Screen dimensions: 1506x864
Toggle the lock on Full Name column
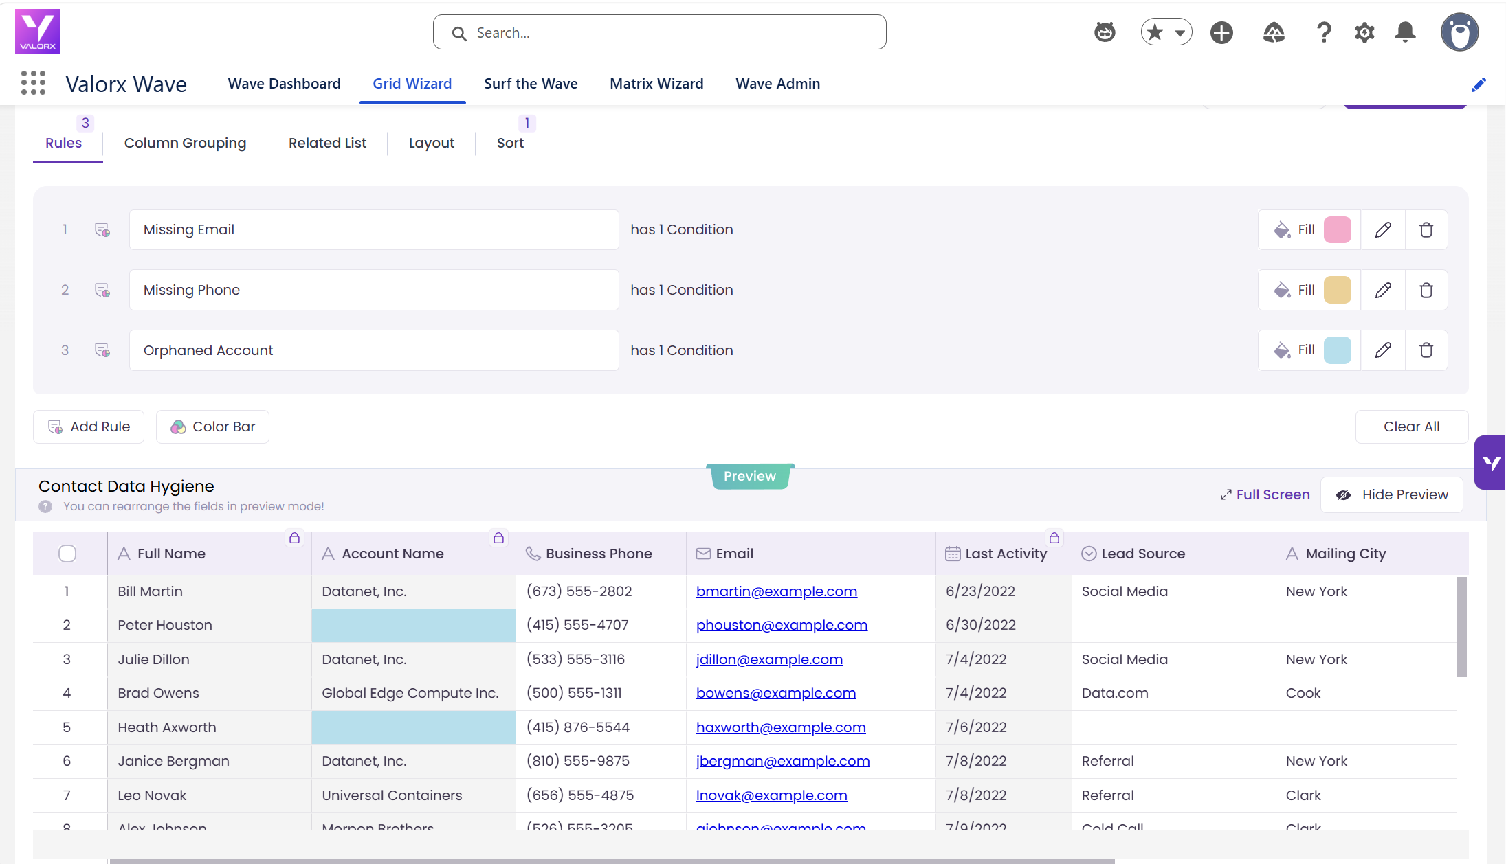(294, 538)
